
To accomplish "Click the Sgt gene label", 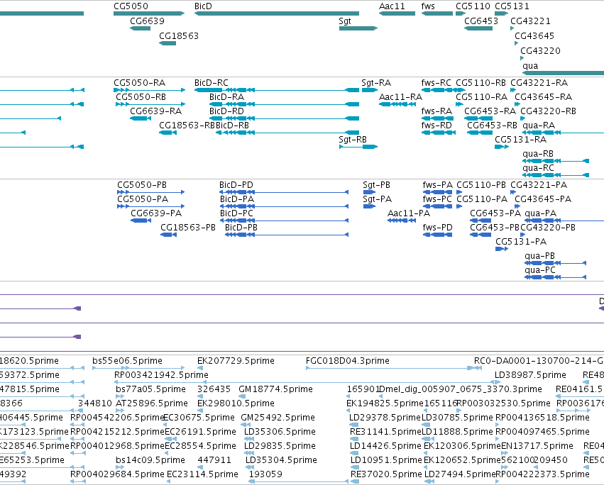I will coord(345,21).
